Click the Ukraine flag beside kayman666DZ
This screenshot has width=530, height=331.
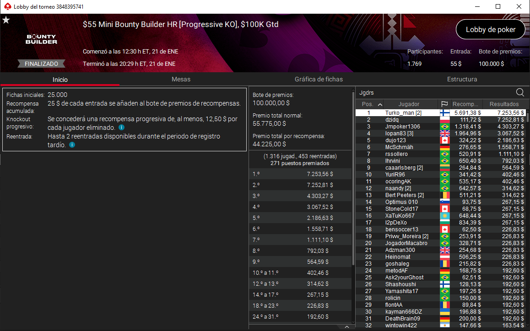click(444, 312)
